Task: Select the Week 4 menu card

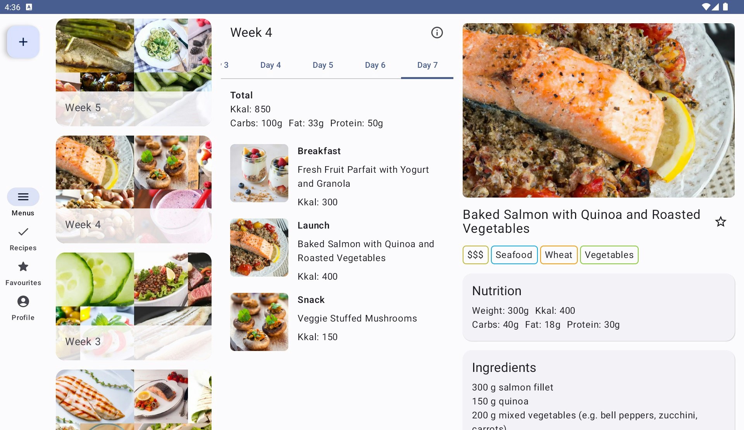Action: click(x=134, y=189)
